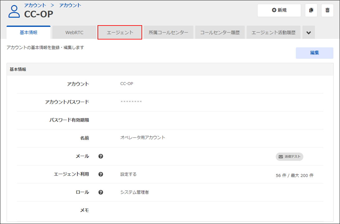Screen dimensions: 340x224
Task: Click the 基本情報 section header
Action: (18, 69)
